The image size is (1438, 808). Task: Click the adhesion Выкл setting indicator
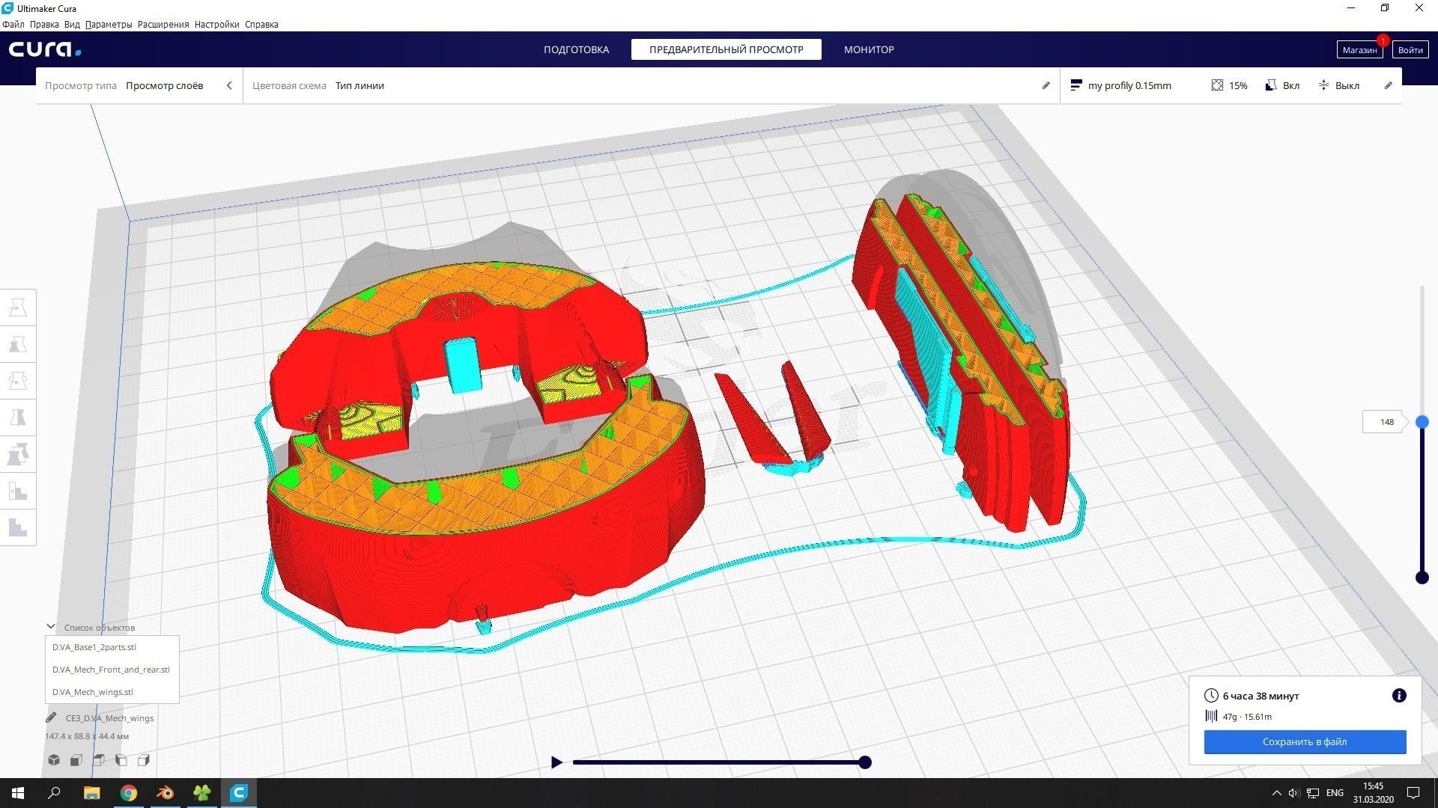click(x=1338, y=85)
